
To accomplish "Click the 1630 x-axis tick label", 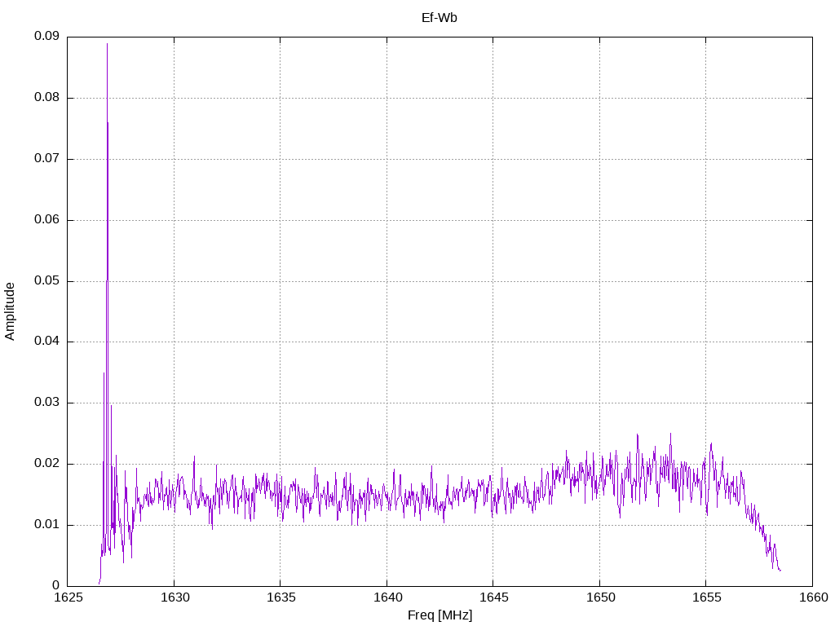I will 174,598.
